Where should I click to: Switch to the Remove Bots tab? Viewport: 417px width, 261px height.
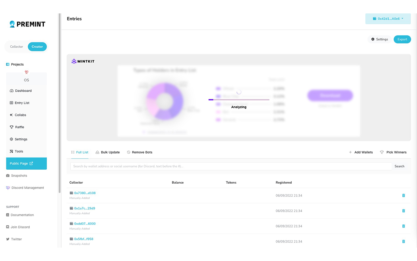click(x=142, y=152)
